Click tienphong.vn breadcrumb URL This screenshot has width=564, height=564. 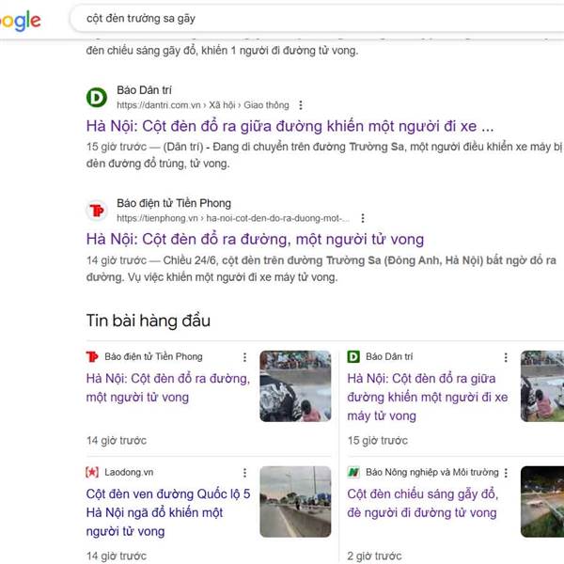click(233, 218)
